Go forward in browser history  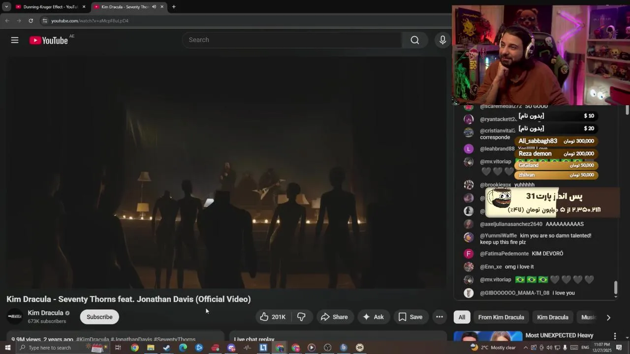pos(19,21)
